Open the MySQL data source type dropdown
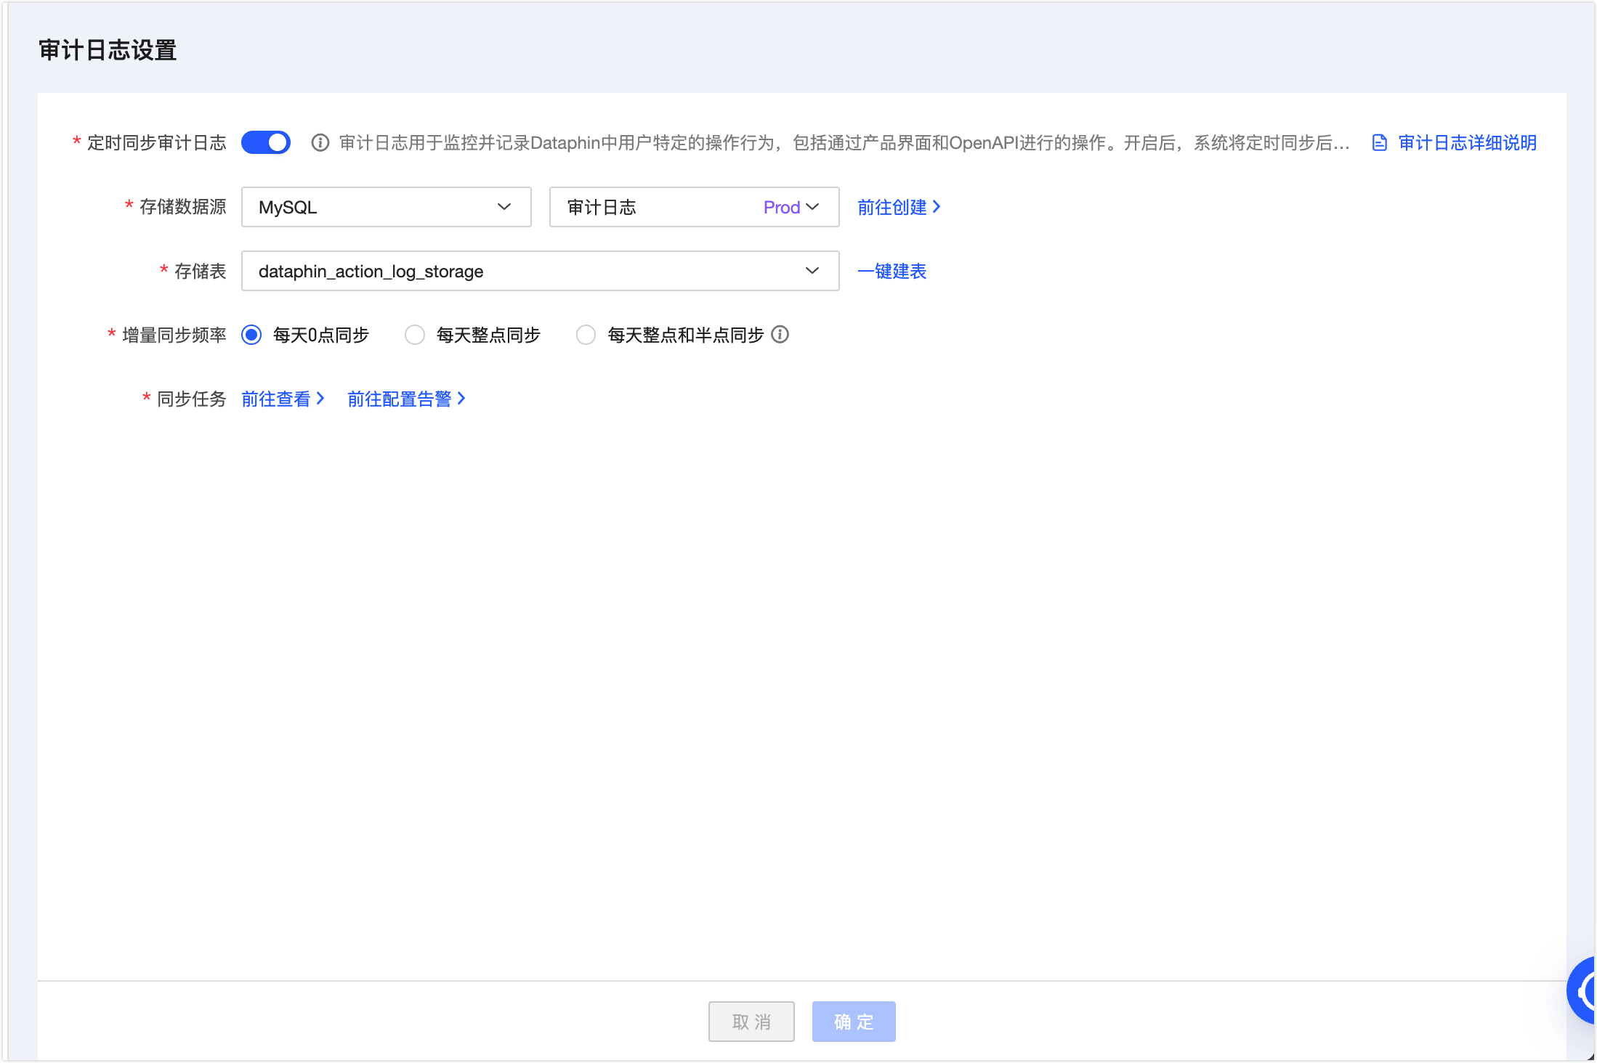 point(386,207)
